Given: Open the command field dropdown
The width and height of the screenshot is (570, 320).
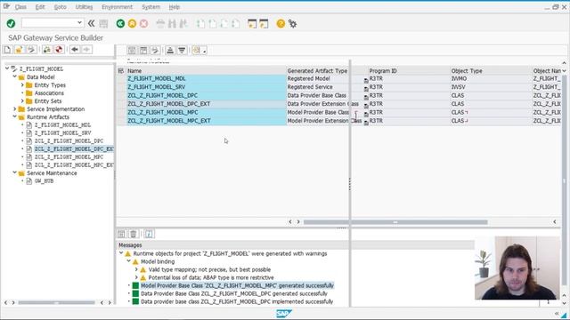Looking at the screenshot, I should point(79,23).
